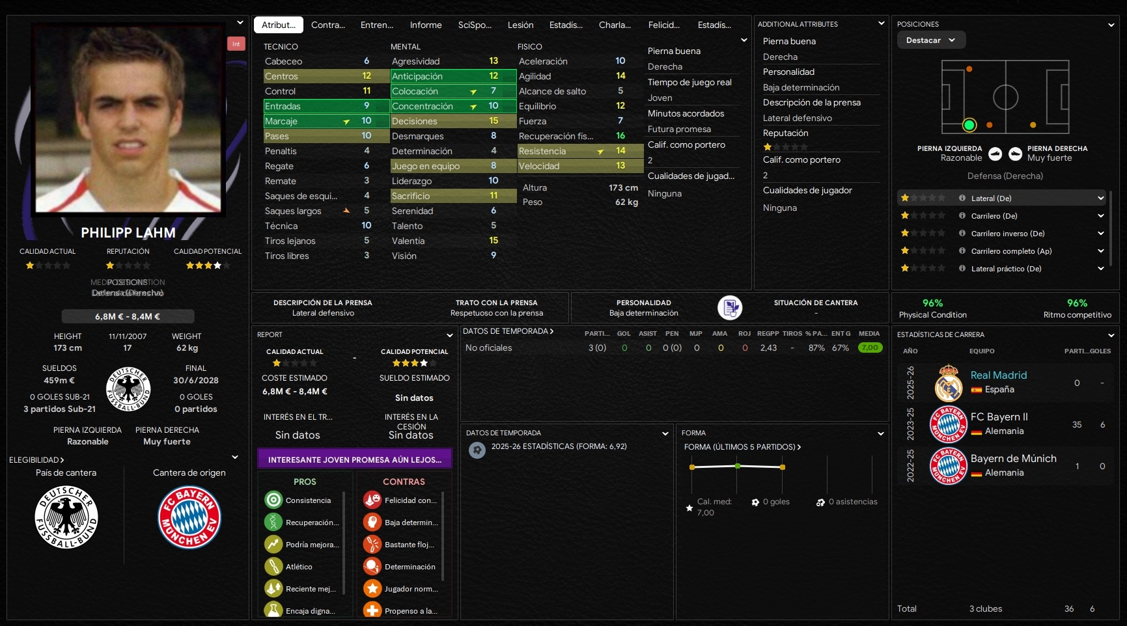
Task: Expand the Lateral (De) role row
Action: point(1101,198)
